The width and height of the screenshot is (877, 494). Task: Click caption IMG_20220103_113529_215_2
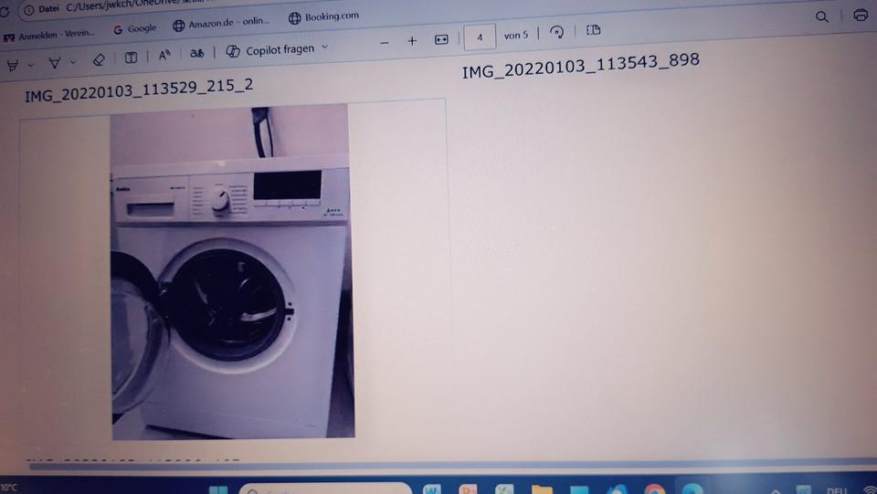coord(139,90)
